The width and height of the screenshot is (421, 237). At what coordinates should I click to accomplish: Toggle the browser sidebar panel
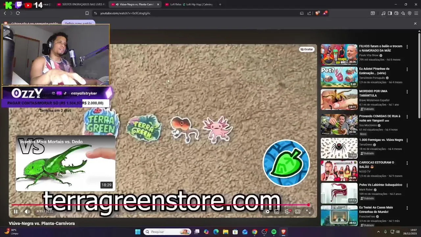[390, 13]
